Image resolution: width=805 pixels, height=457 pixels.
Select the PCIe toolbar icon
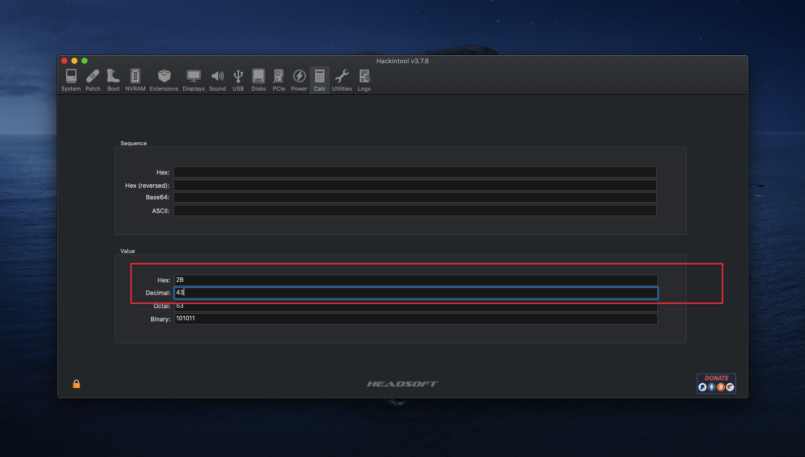(279, 80)
